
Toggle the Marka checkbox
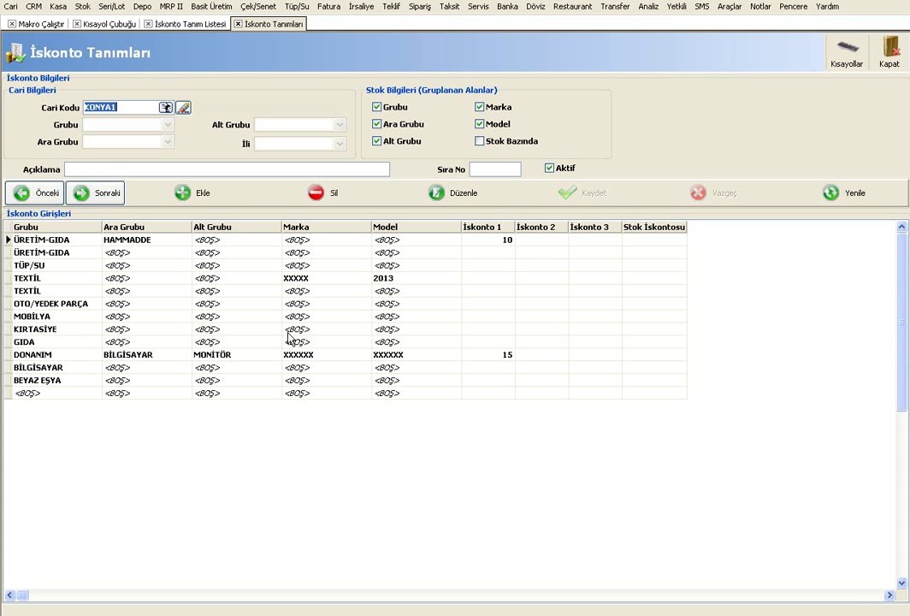point(479,107)
